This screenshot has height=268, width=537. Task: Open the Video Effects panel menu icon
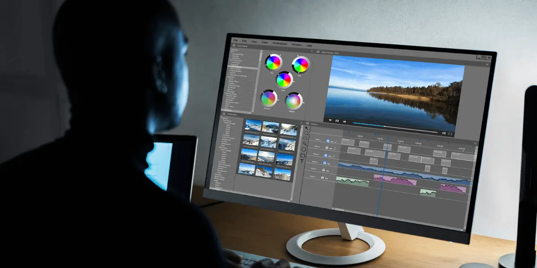click(x=234, y=46)
